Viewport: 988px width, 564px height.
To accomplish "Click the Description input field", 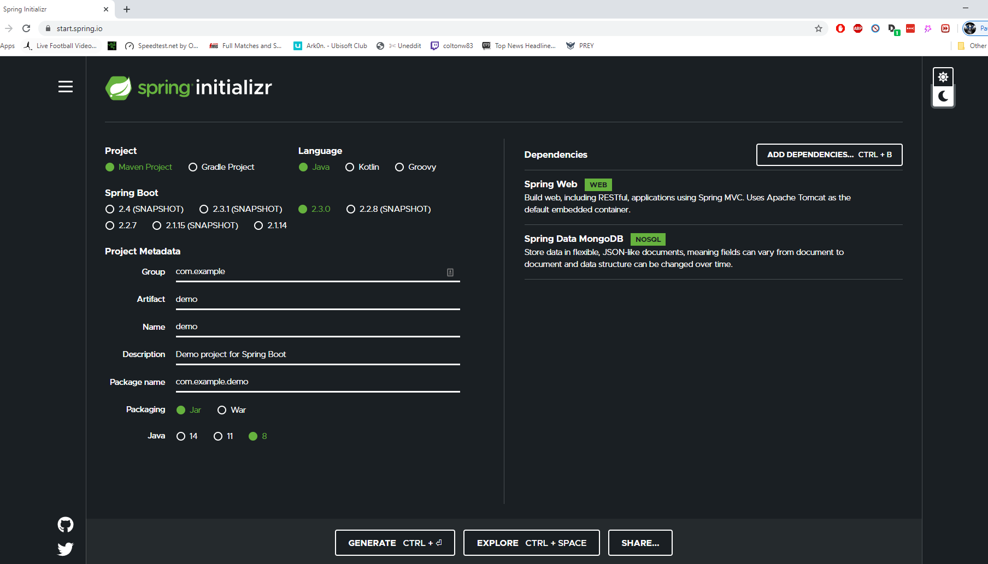I will (x=317, y=354).
